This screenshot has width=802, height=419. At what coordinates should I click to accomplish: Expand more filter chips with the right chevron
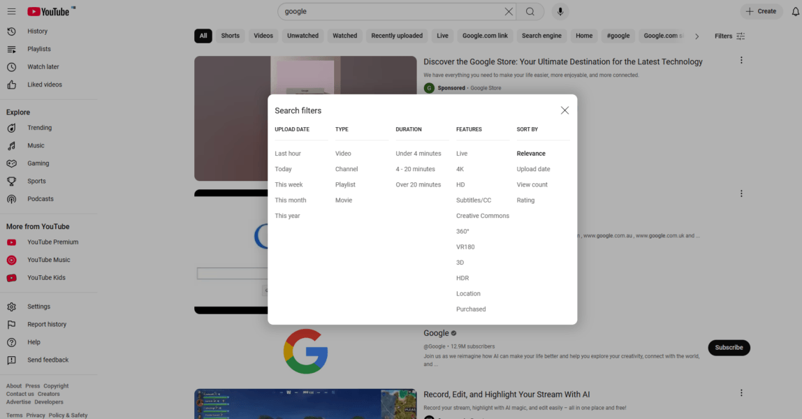click(697, 36)
